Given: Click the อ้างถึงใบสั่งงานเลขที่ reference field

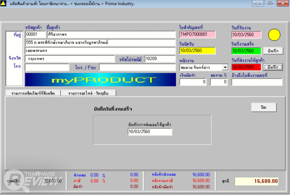Looking at the screenshot, I should coord(257,82).
